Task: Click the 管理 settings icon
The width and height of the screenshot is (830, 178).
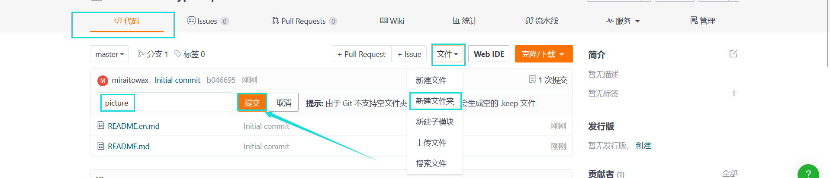Action: (x=694, y=21)
